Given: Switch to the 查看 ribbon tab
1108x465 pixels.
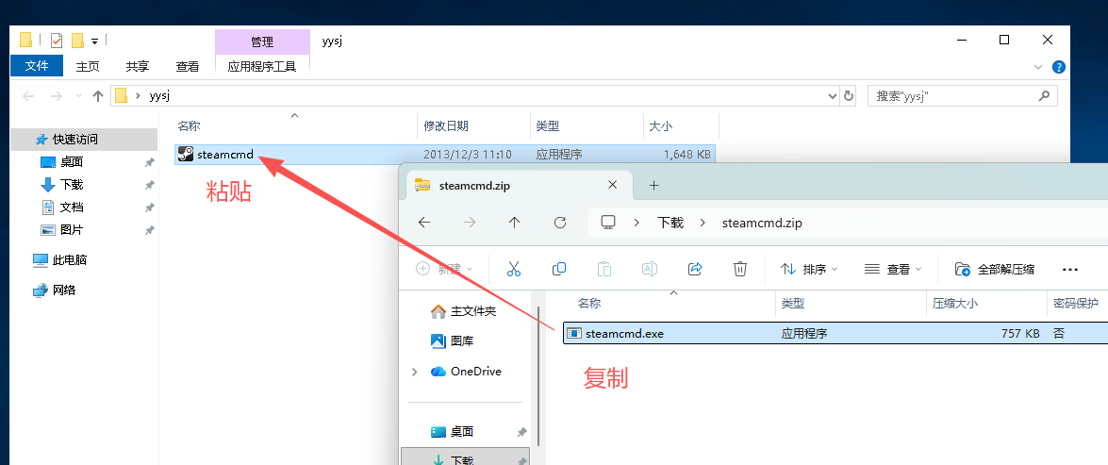Looking at the screenshot, I should (x=188, y=66).
